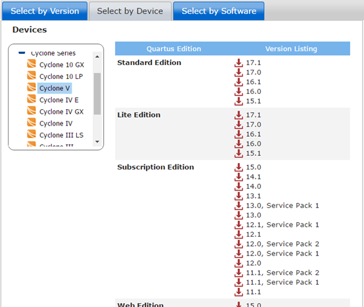Click download icon for Standard Edition 17.1
Viewport: 364px width, 307px height.
(239, 62)
